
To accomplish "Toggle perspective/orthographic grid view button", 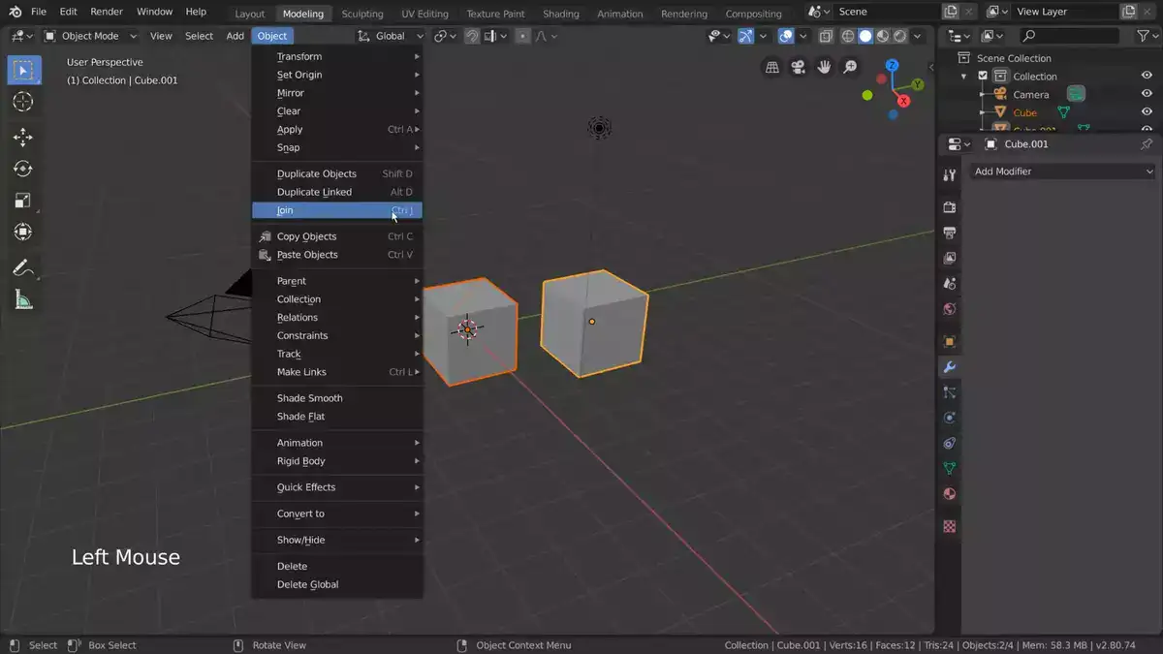I will 772,67.
